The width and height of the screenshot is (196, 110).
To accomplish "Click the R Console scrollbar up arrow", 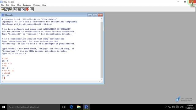I will pos(102,18).
